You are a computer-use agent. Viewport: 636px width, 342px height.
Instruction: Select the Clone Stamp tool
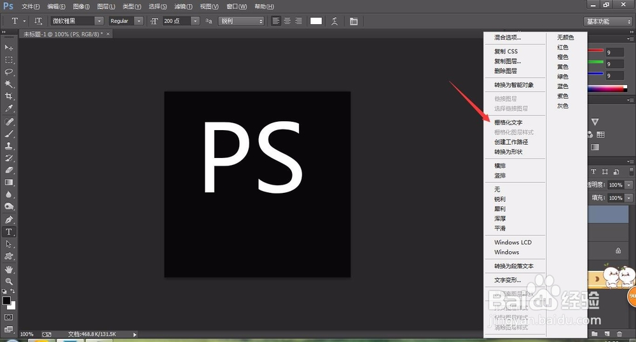coord(8,146)
